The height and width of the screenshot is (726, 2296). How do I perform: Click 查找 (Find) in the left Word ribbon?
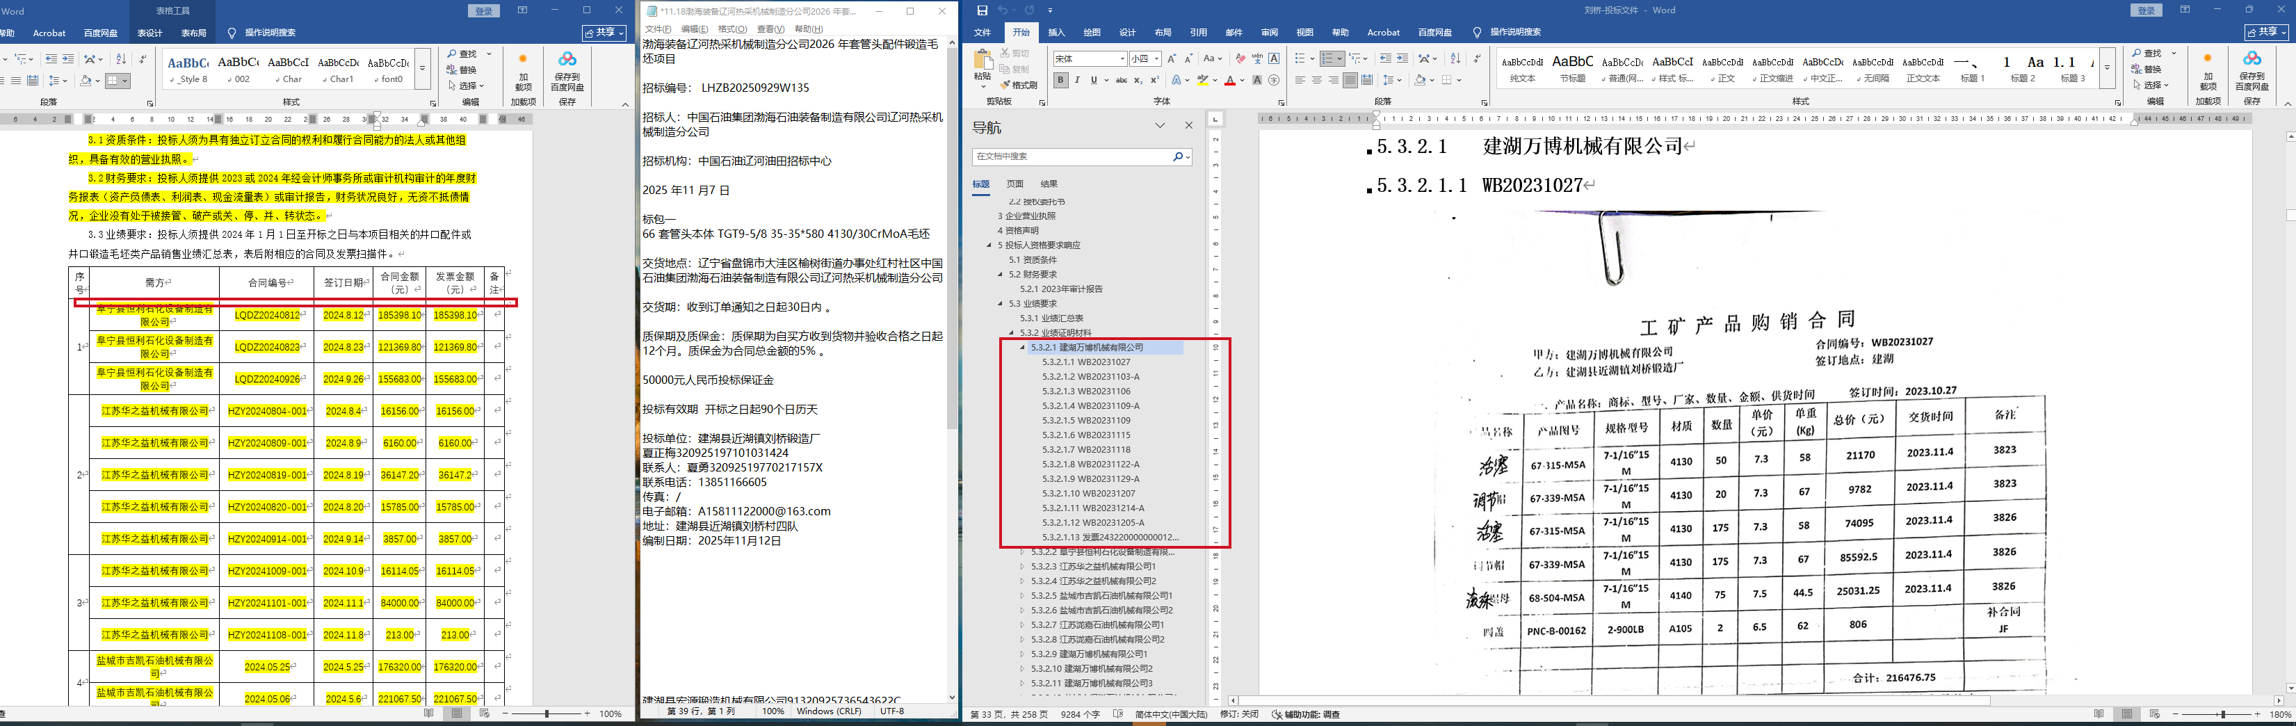coord(462,54)
